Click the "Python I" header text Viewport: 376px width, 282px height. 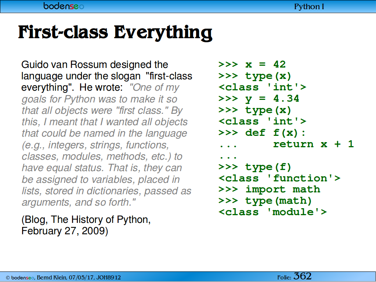click(309, 7)
